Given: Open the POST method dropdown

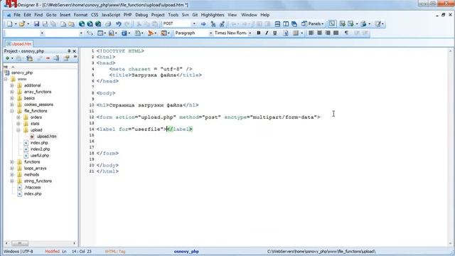Looking at the screenshot, I should [x=194, y=23].
